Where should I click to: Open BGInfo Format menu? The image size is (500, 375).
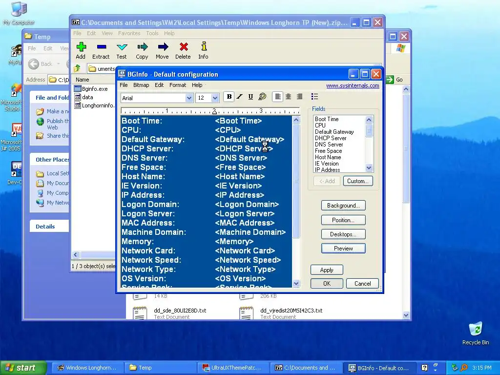(x=178, y=85)
